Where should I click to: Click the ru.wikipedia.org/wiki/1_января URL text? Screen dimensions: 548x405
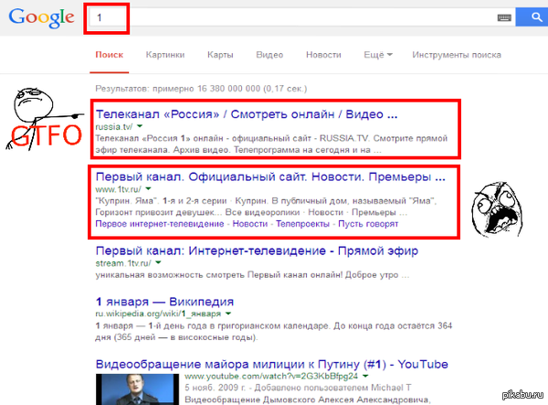click(158, 314)
